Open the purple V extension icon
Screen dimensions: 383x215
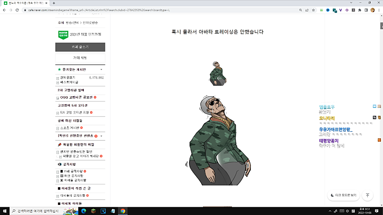[x=340, y=10]
